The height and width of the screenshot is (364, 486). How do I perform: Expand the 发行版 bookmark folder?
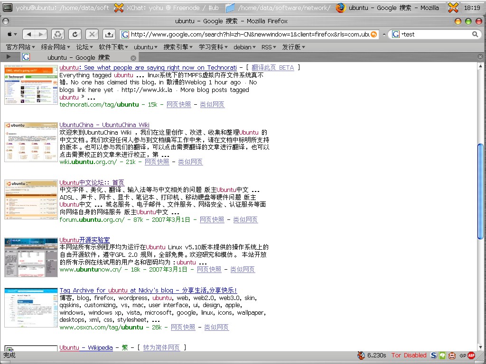pyautogui.click(x=293, y=47)
